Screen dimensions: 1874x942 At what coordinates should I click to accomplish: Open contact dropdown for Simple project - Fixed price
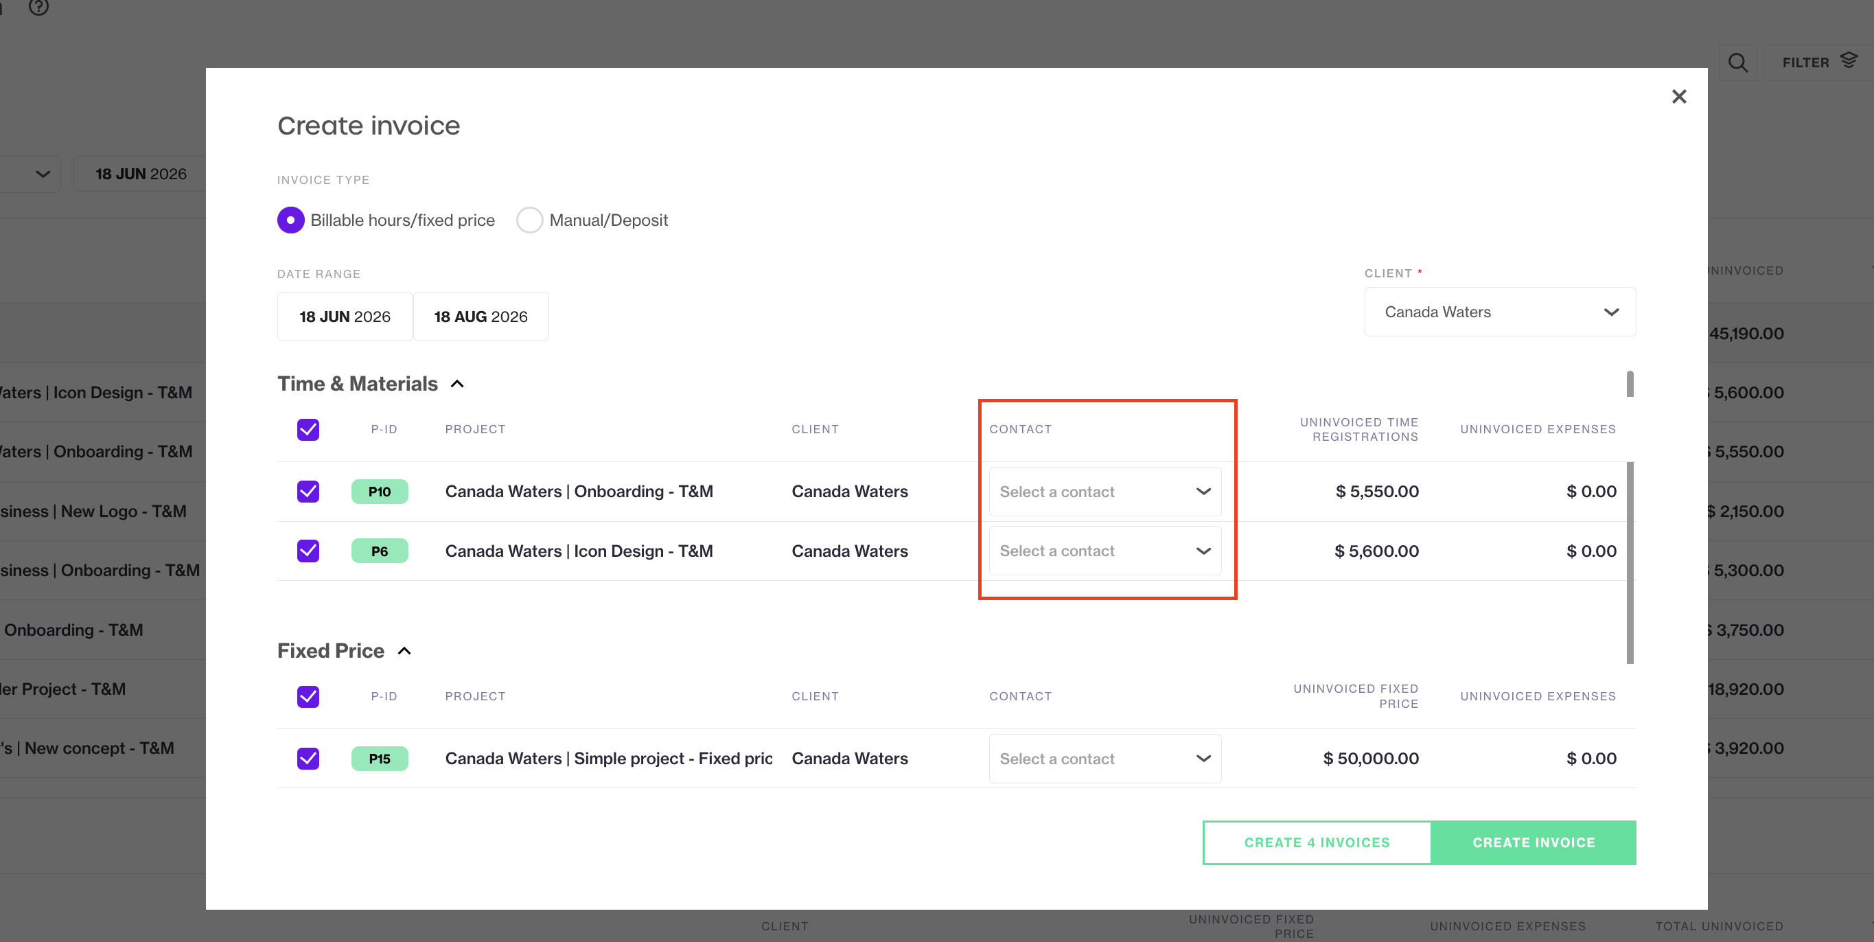[x=1104, y=759]
